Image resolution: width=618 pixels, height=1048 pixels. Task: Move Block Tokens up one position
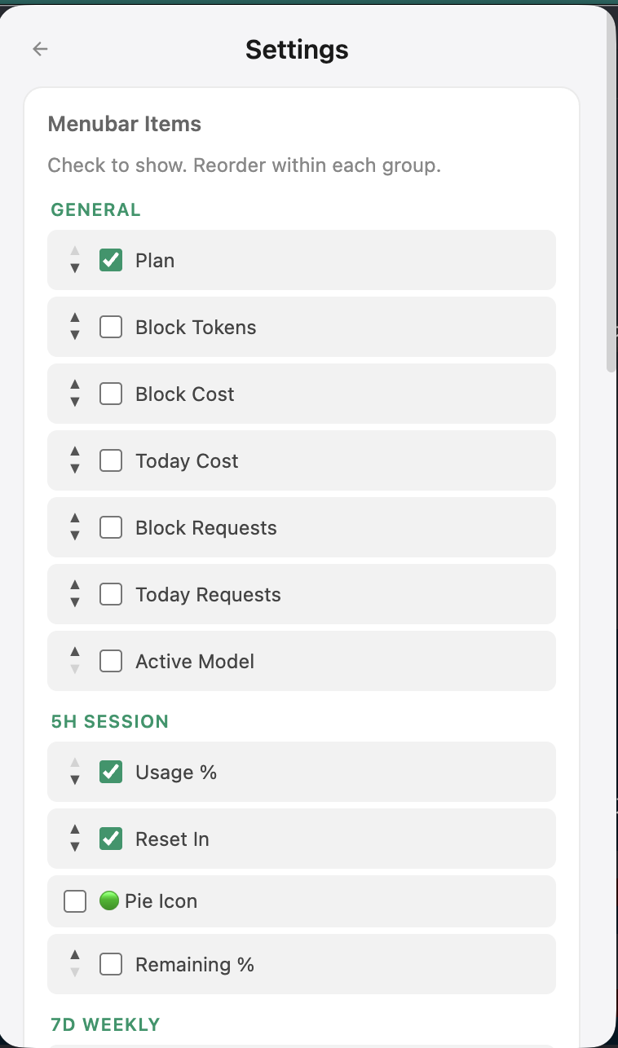[x=75, y=318]
